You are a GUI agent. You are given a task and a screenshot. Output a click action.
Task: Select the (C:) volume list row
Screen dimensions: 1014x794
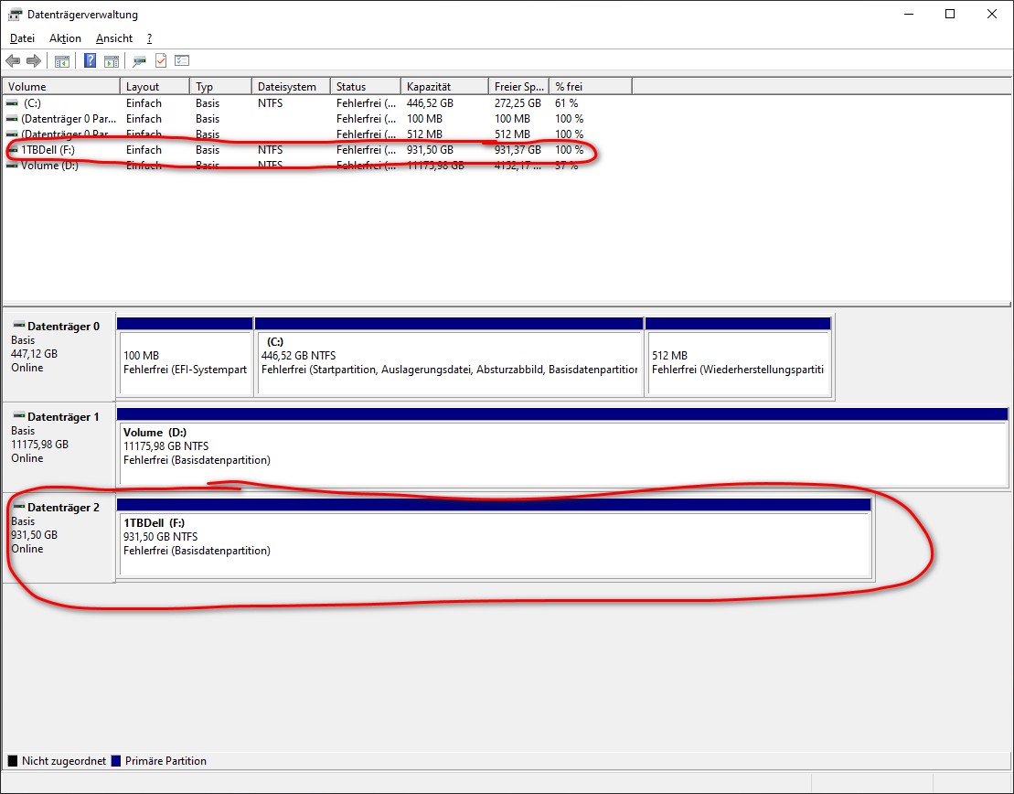coord(317,102)
